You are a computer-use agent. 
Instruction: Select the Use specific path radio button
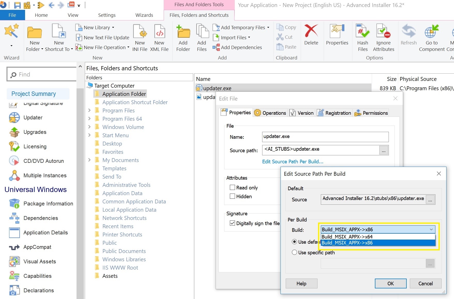(294, 252)
